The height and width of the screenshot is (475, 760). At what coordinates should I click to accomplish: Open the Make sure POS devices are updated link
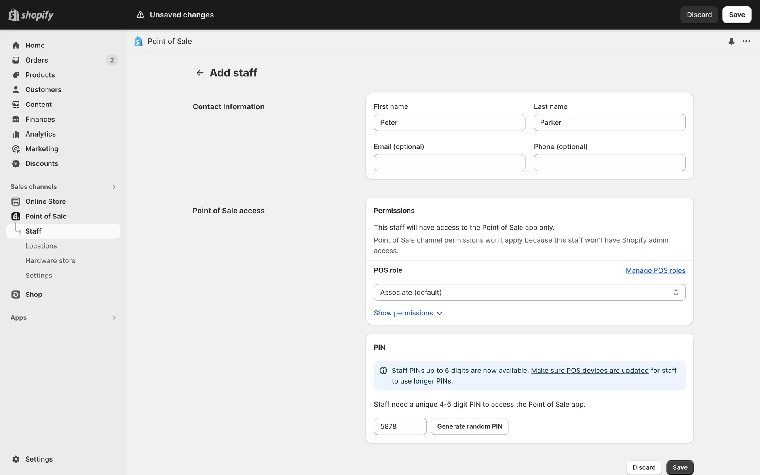(589, 370)
